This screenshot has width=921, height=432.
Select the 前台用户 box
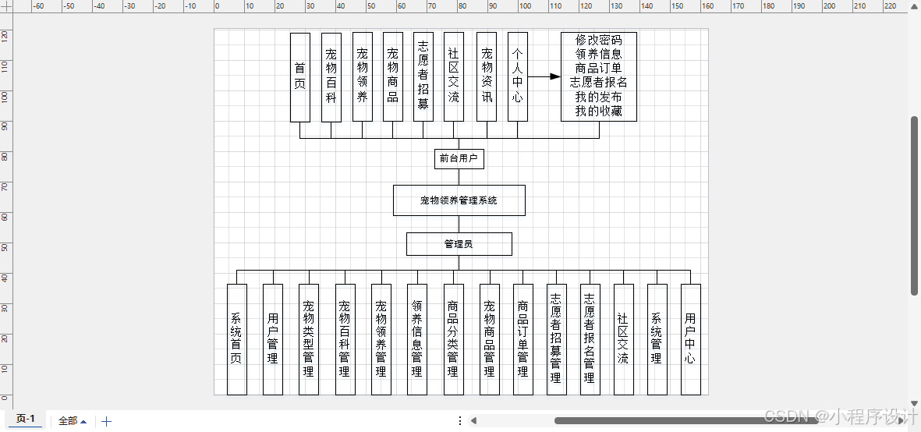click(459, 158)
